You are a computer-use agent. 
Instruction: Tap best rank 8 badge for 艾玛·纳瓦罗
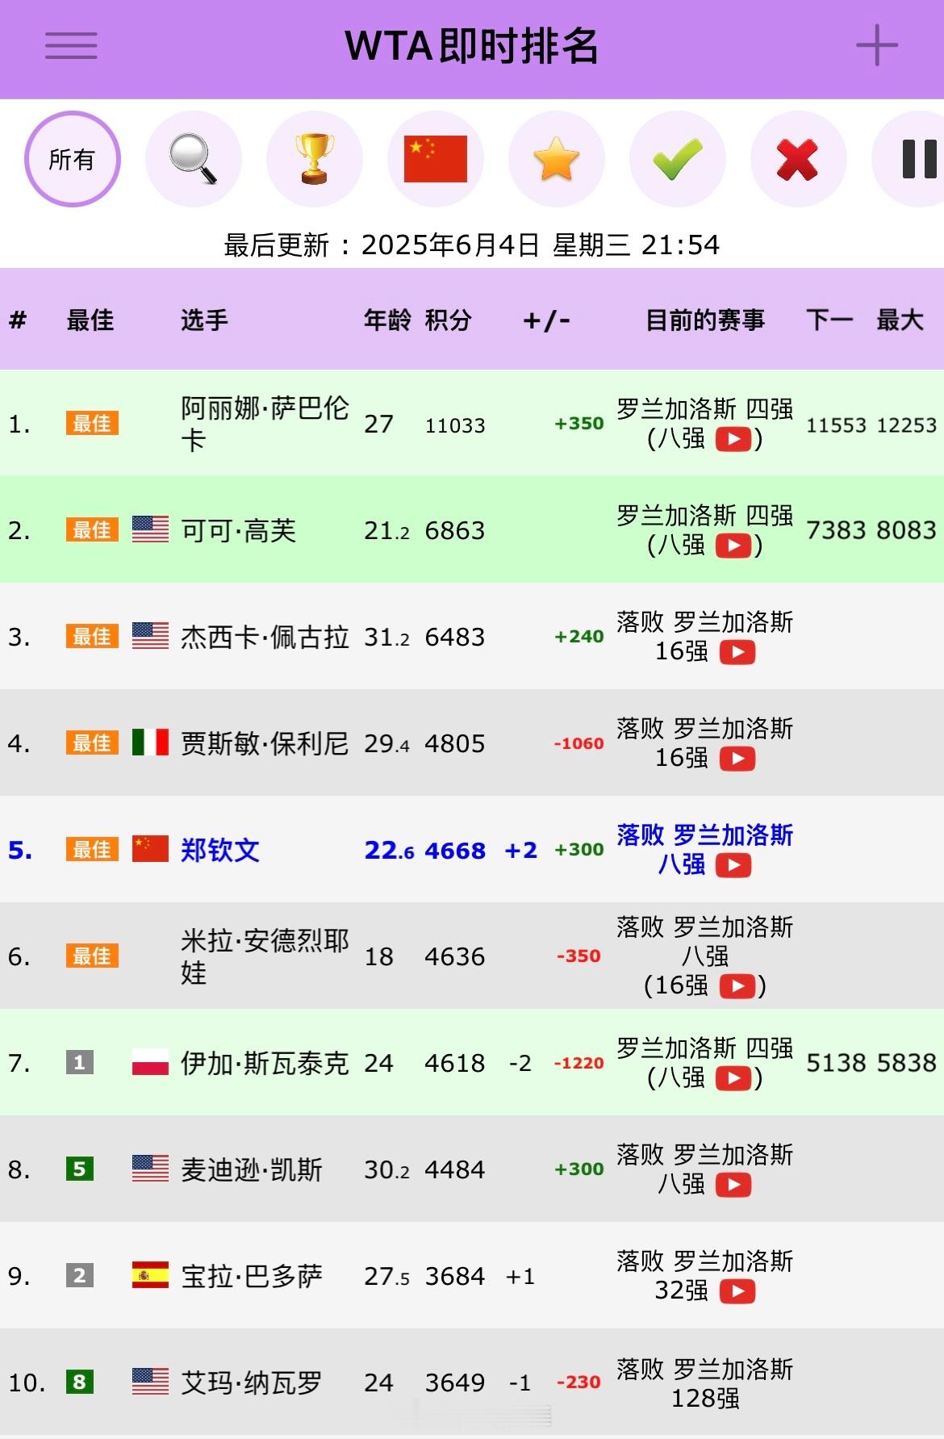(80, 1383)
